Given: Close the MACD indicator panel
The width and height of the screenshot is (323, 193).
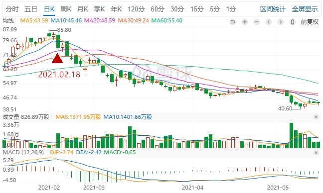Looking at the screenshot, I should [x=316, y=153].
